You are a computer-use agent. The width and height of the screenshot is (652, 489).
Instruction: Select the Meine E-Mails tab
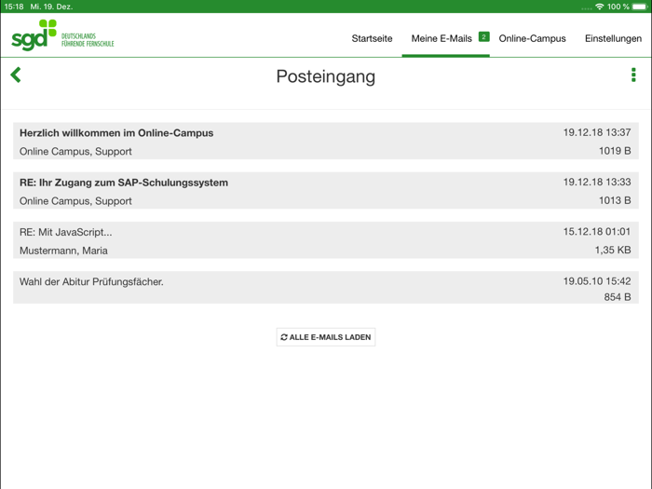(x=441, y=38)
